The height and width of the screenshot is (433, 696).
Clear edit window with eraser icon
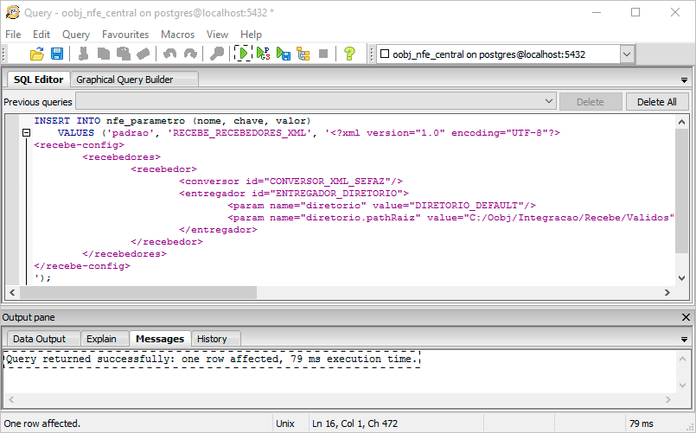tap(143, 54)
